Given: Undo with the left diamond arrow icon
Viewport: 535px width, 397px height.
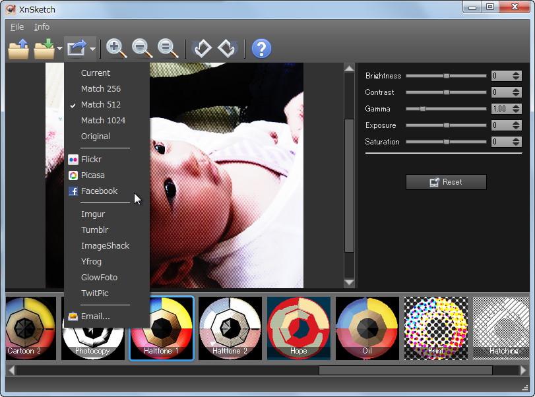Looking at the screenshot, I should point(203,48).
